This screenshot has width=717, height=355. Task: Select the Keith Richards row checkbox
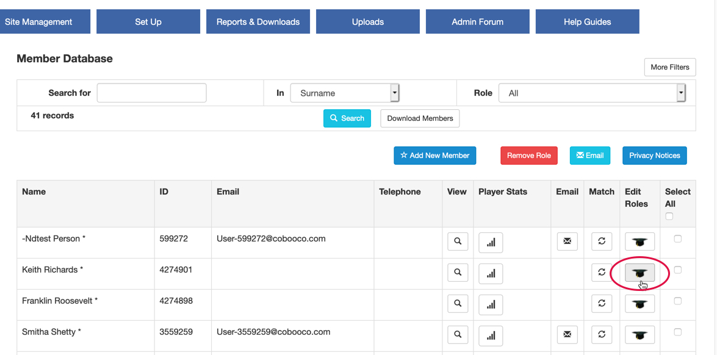[x=677, y=270]
